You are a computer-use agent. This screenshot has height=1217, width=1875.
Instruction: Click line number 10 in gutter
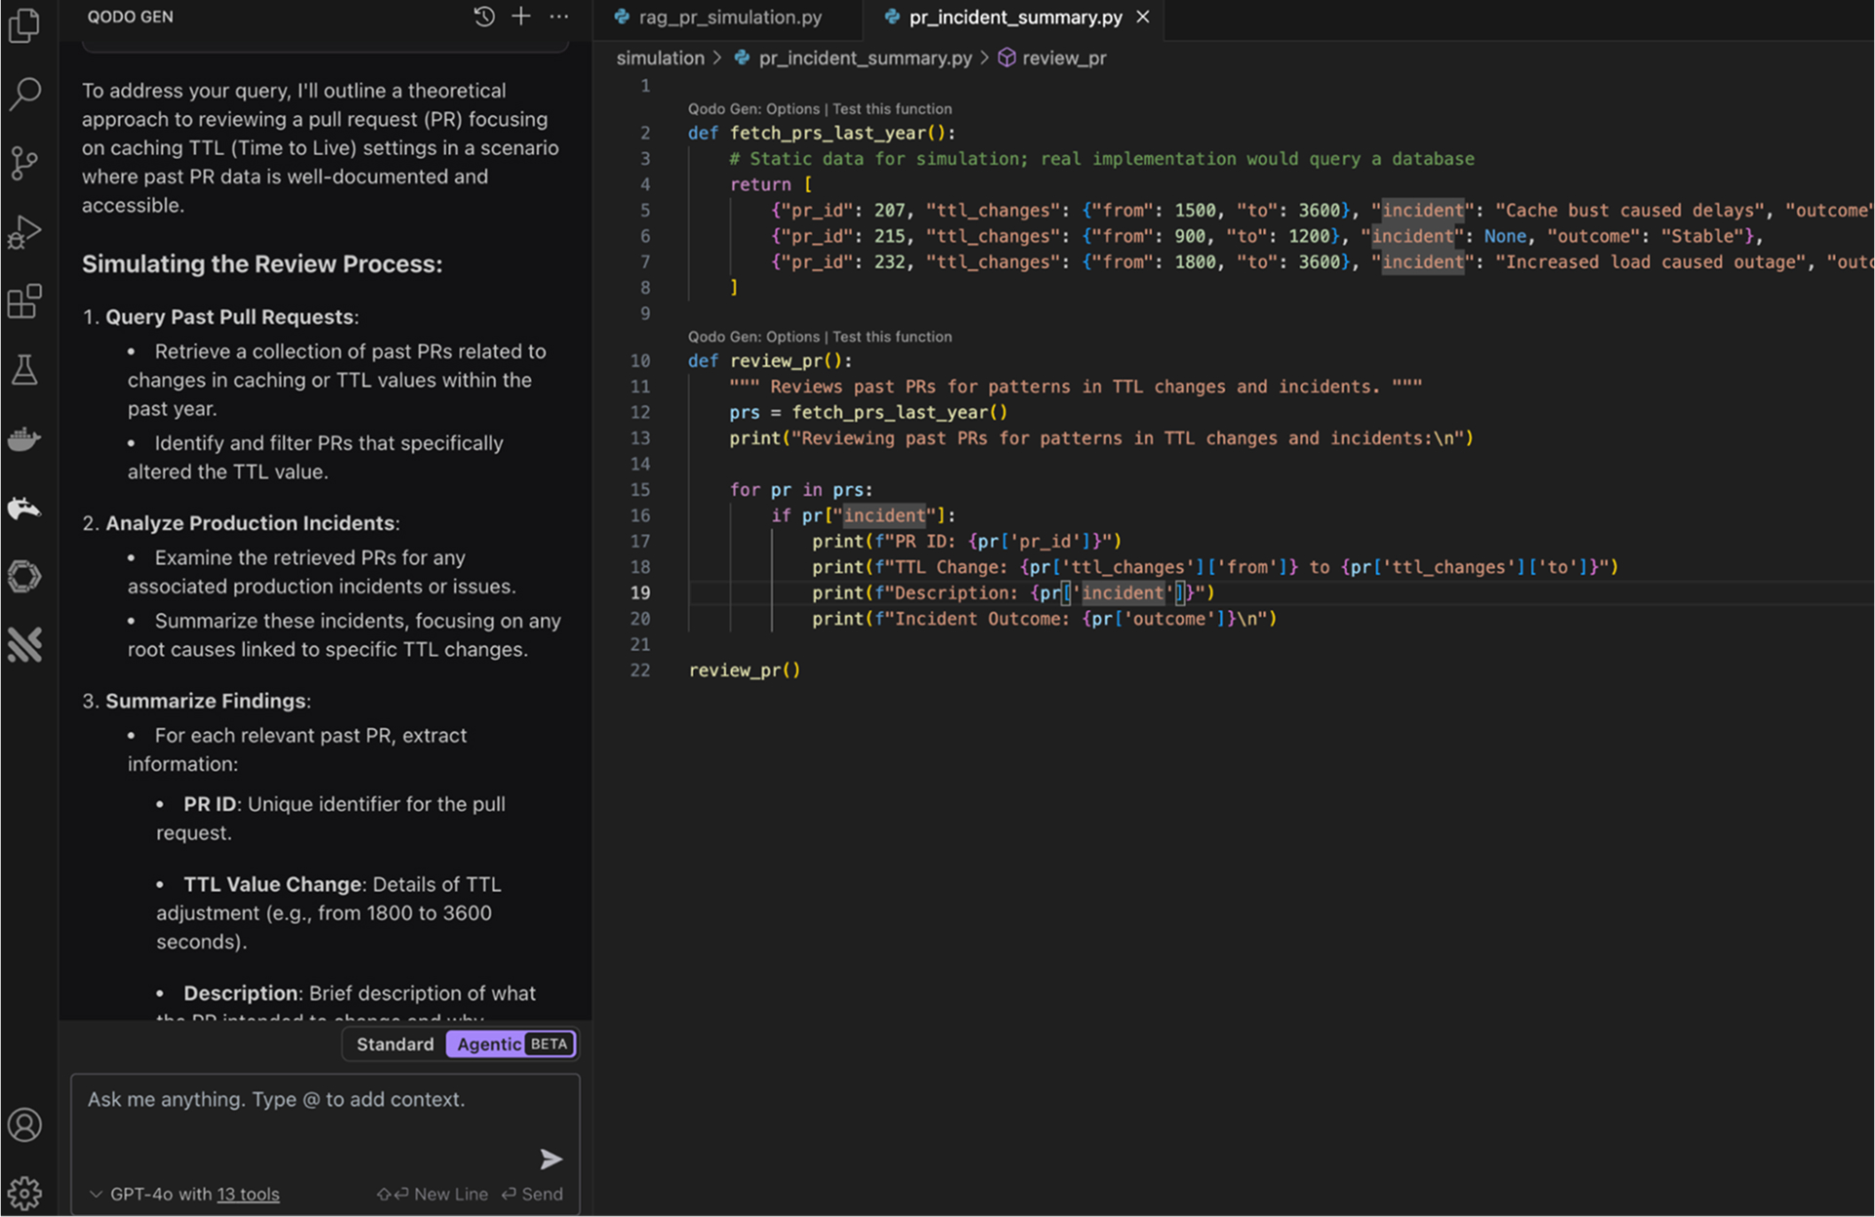(640, 361)
